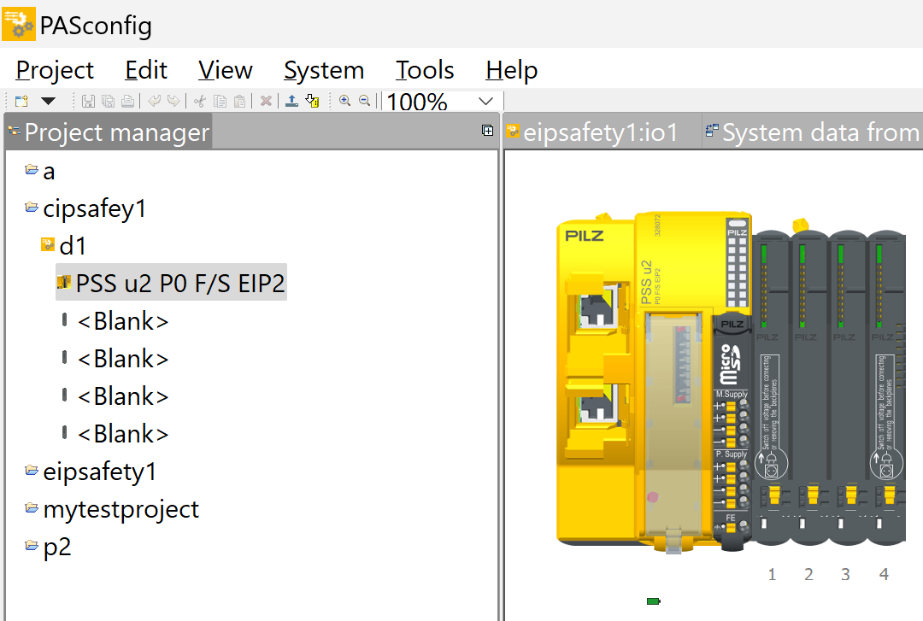Click the cipsafey1 folder icon
The image size is (923, 621).
point(32,208)
